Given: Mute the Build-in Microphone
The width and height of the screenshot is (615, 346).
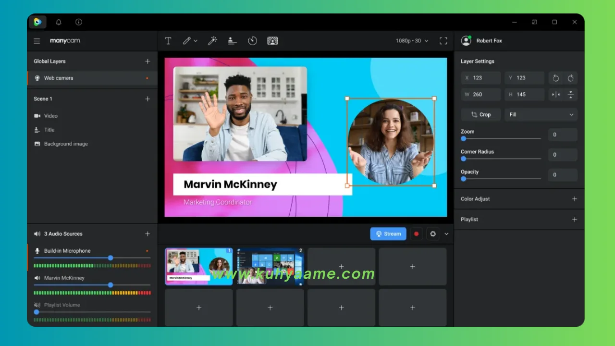Looking at the screenshot, I should click(x=37, y=251).
